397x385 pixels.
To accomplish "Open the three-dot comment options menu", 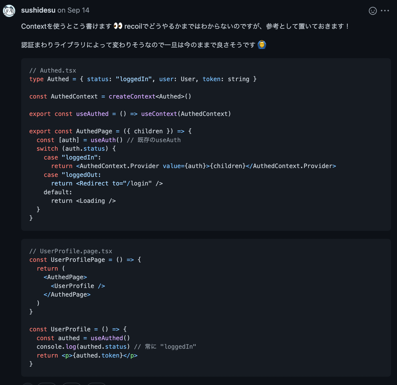I will [385, 11].
